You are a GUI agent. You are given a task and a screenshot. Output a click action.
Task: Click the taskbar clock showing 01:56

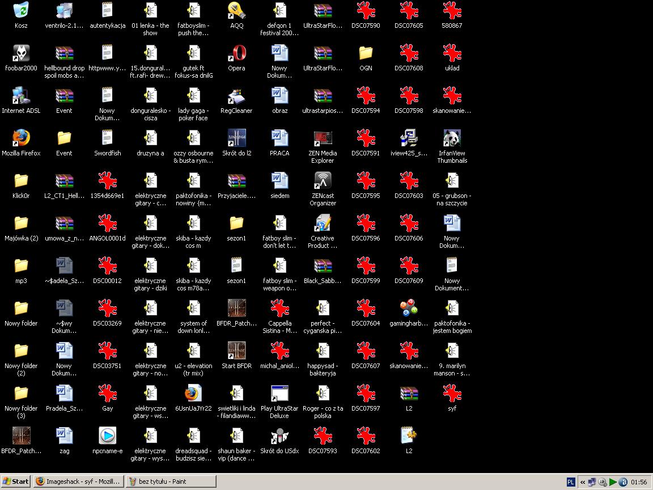639,482
